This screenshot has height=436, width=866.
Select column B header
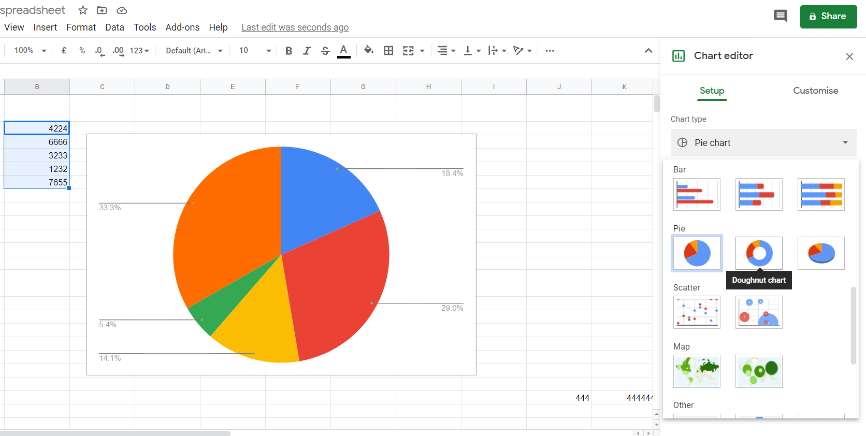coord(37,87)
